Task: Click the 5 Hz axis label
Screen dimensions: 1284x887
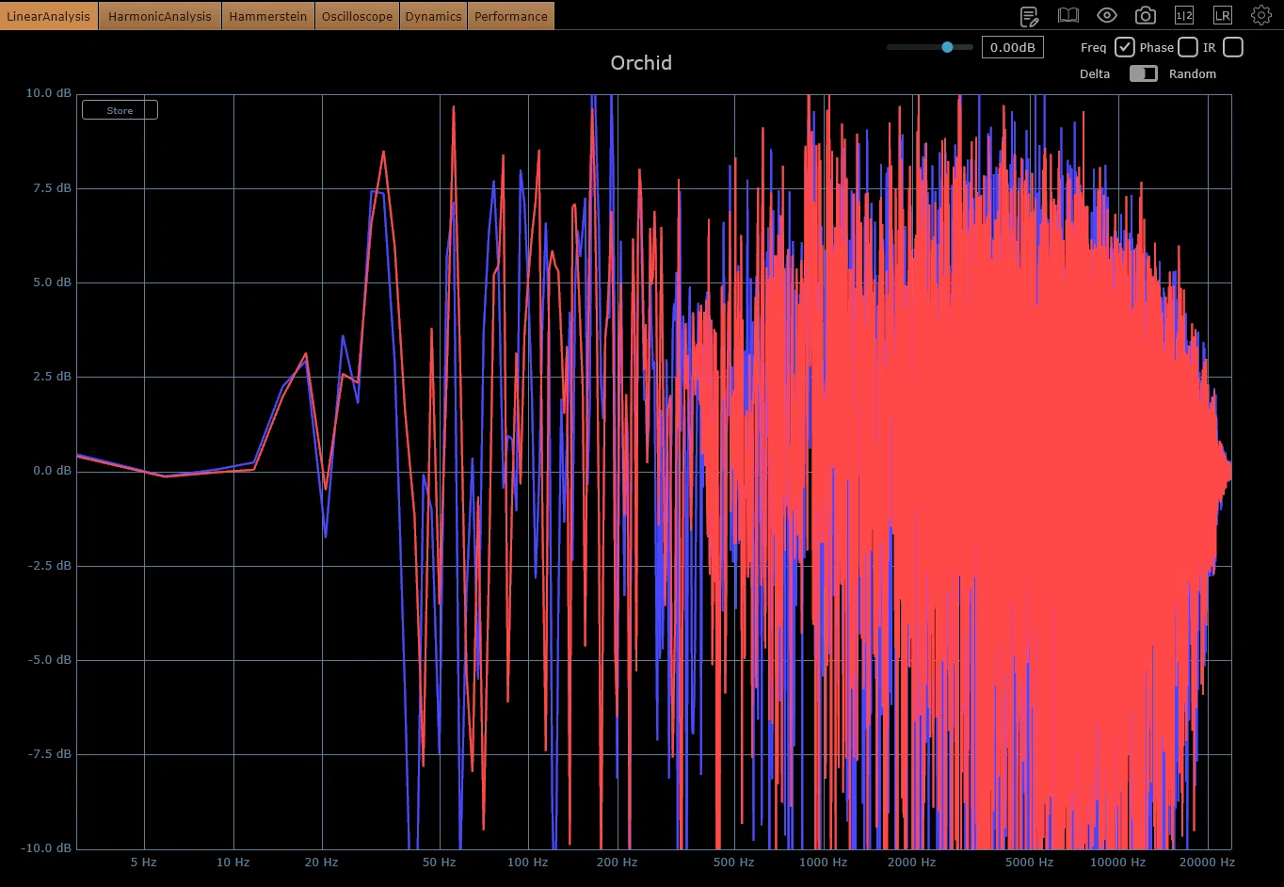Action: pos(144,862)
